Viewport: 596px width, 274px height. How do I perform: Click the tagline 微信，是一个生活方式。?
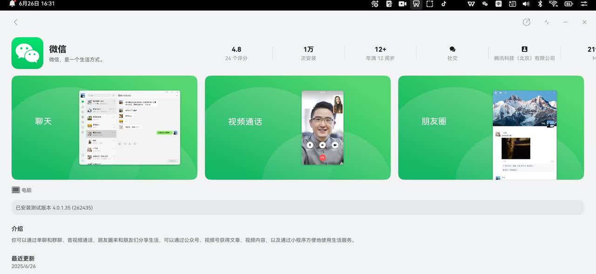coord(77,60)
